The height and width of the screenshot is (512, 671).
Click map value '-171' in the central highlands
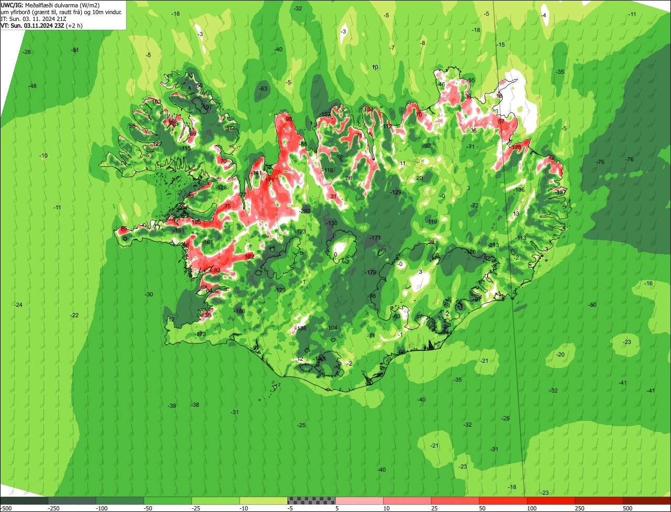[x=375, y=238]
